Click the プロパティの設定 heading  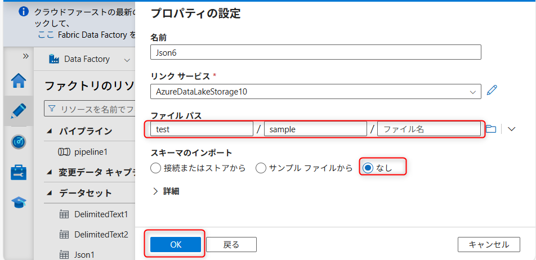pos(195,14)
